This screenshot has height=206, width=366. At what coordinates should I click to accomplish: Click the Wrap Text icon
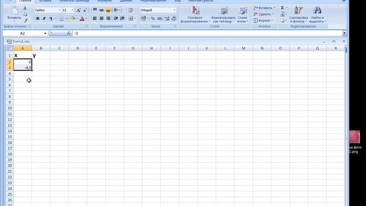[x=130, y=10]
